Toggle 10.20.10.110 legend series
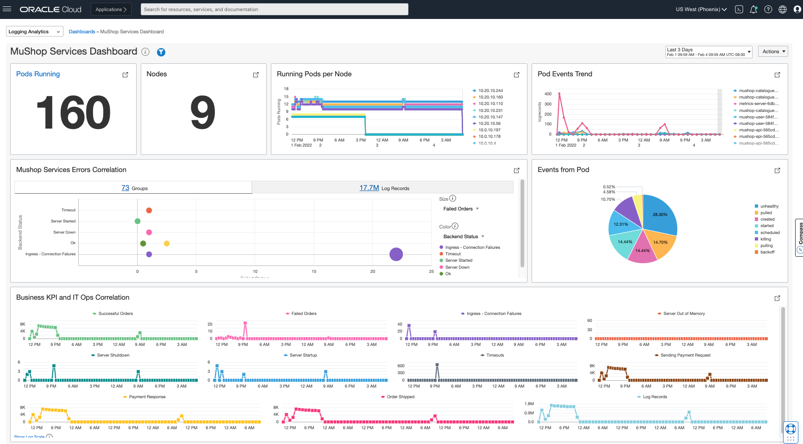This screenshot has height=444, width=803. (488, 104)
